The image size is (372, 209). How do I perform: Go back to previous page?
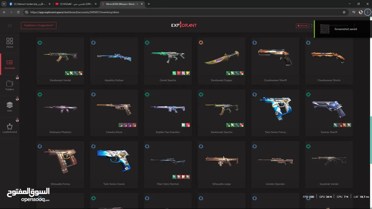[4, 12]
